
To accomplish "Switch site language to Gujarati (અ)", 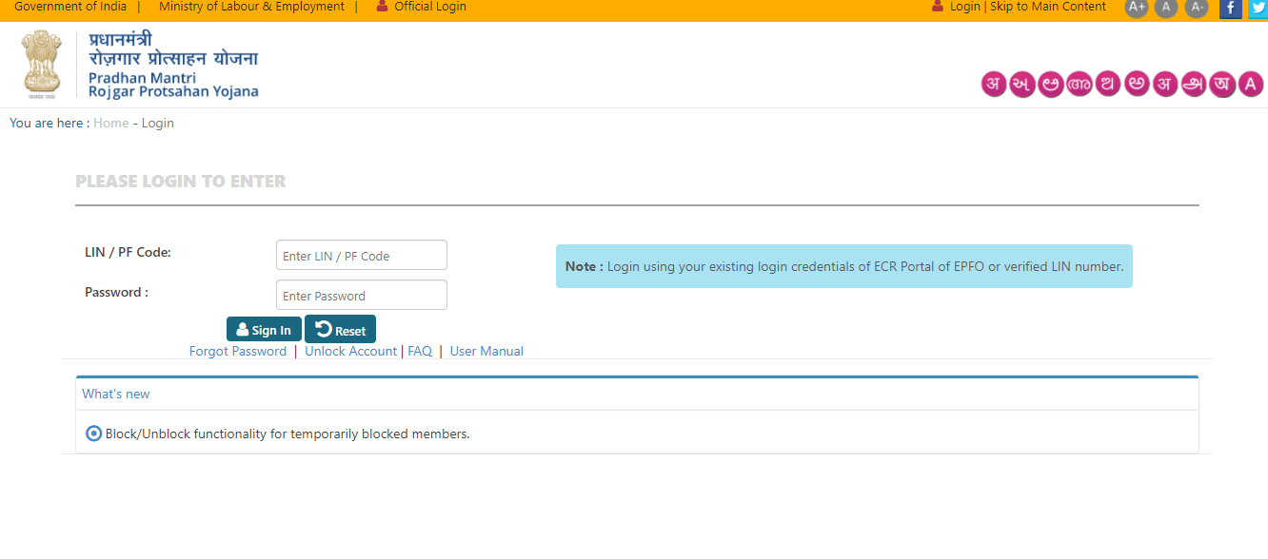I will pos(1022,84).
